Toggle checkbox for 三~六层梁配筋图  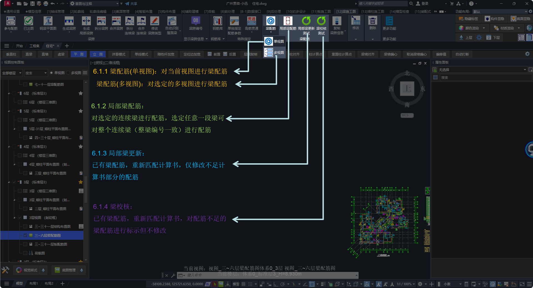25,235
